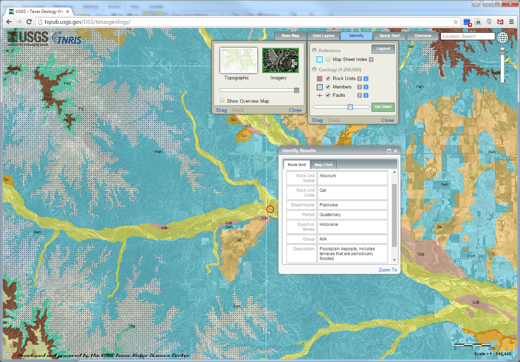Close the Identify Results panel
The width and height of the screenshot is (520, 362).
pos(395,151)
